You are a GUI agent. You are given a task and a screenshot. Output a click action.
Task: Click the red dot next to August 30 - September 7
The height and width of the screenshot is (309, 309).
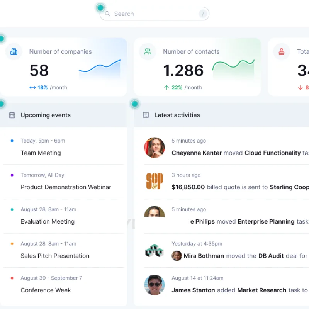pyautogui.click(x=12, y=278)
